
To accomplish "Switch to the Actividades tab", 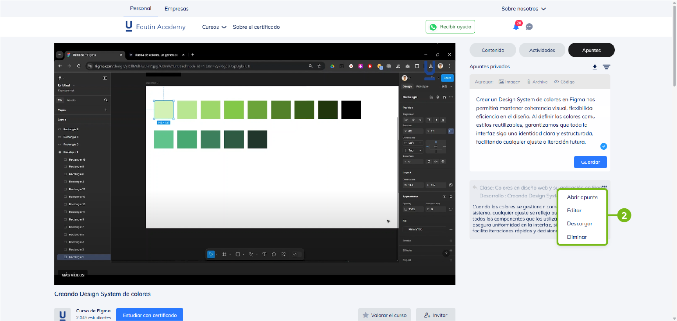I will pyautogui.click(x=542, y=50).
